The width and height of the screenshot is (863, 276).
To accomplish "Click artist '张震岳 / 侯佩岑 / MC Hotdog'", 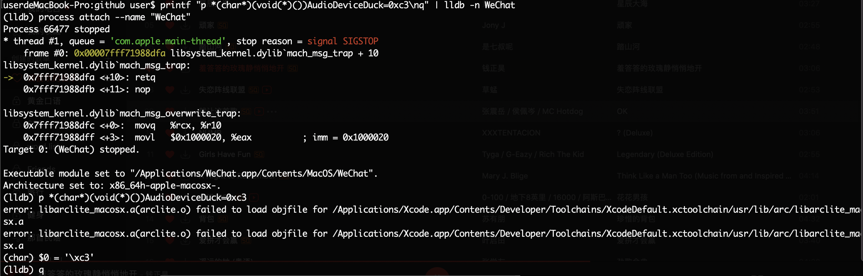I will [532, 111].
